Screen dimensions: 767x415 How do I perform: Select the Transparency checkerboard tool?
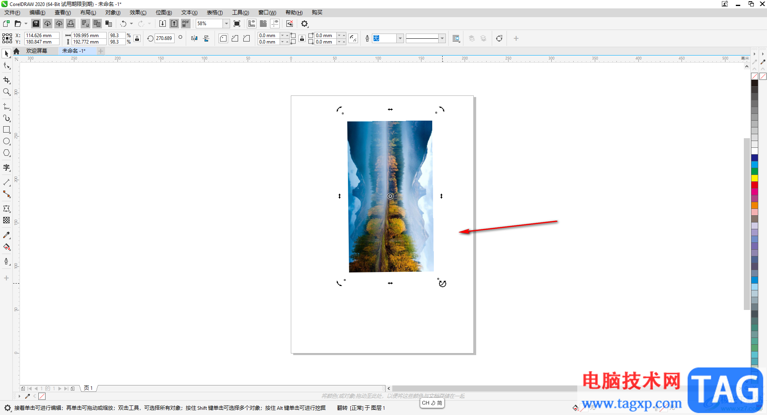click(x=6, y=220)
